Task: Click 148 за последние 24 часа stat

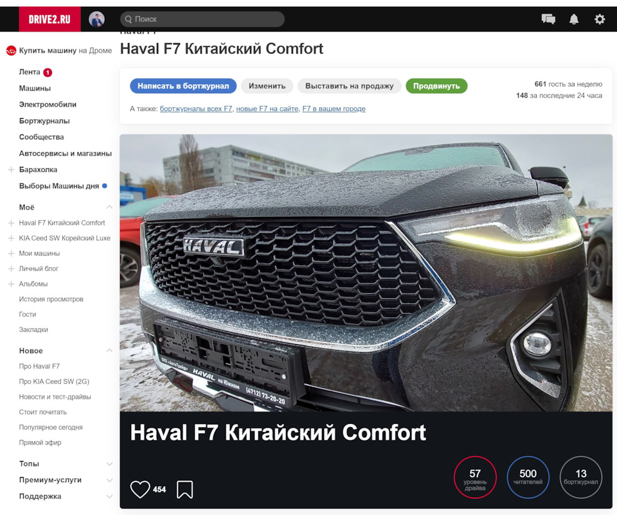Action: pyautogui.click(x=559, y=96)
